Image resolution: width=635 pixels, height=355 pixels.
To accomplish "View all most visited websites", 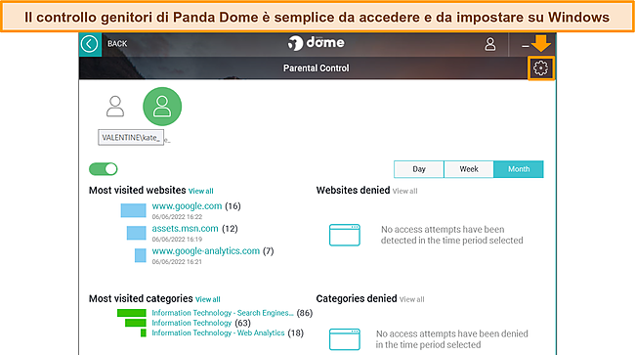I will [201, 191].
